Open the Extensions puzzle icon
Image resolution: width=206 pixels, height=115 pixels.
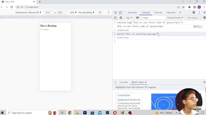tap(189, 7)
